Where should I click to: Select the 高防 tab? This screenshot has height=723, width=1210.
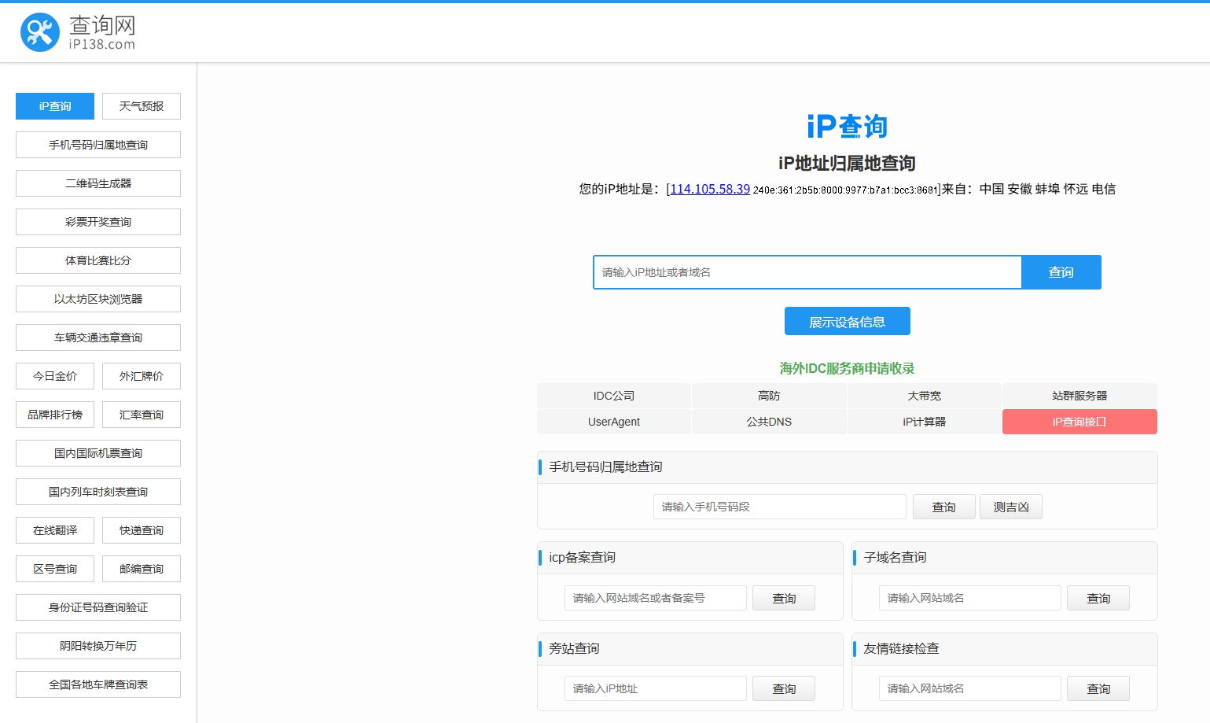coord(769,396)
